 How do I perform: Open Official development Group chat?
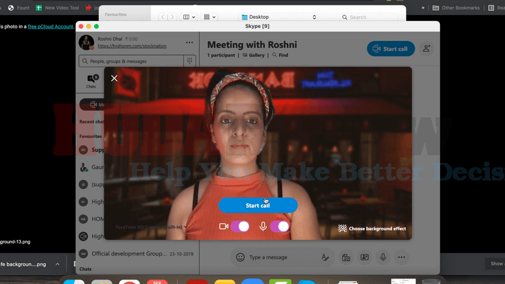pyautogui.click(x=138, y=254)
